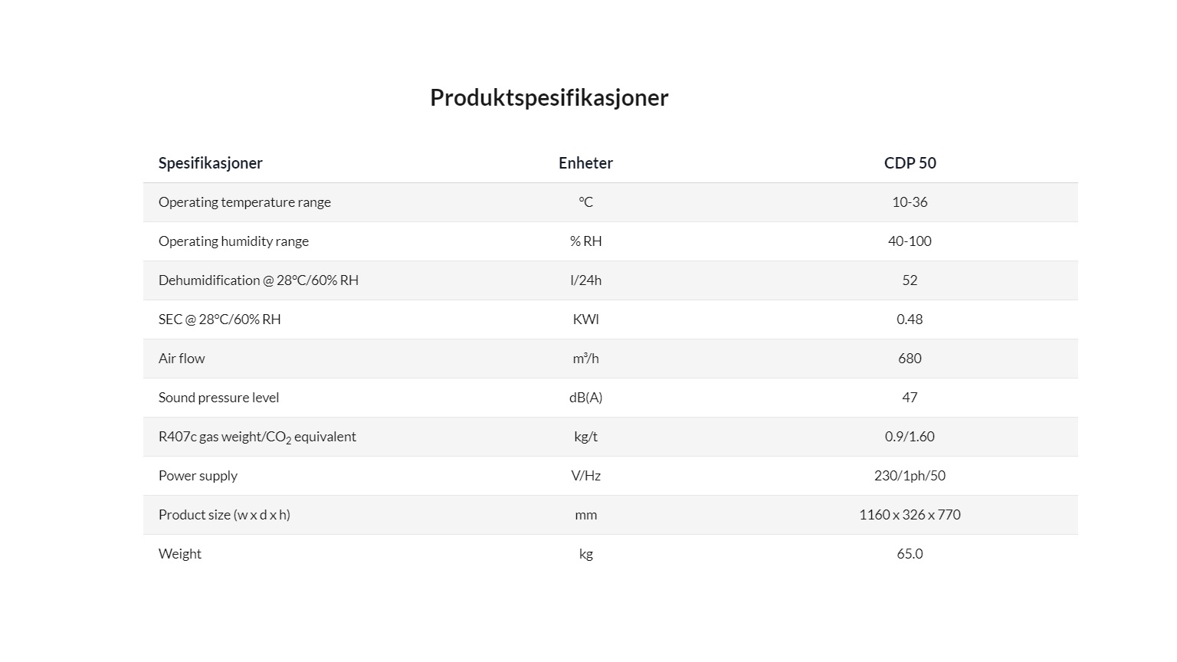Click the dB(A) unit cell
The width and height of the screenshot is (1177, 662).
[x=585, y=398]
